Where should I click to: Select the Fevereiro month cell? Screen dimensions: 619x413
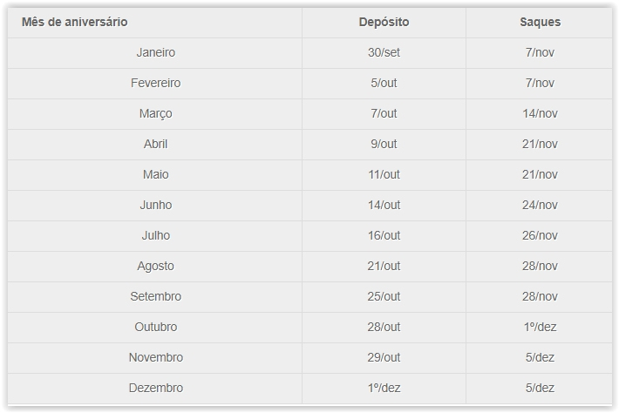point(155,83)
